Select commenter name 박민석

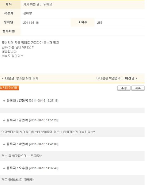click(23, 144)
